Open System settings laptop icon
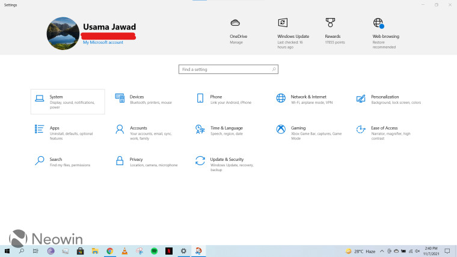 pyautogui.click(x=39, y=98)
